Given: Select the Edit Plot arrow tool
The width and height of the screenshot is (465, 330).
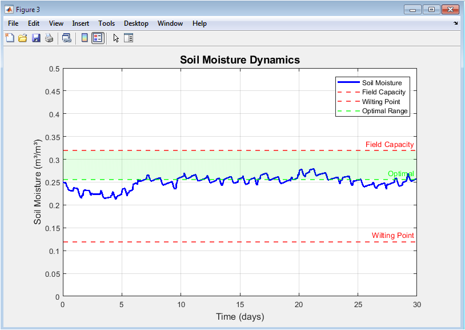Looking at the screenshot, I should pyautogui.click(x=116, y=38).
